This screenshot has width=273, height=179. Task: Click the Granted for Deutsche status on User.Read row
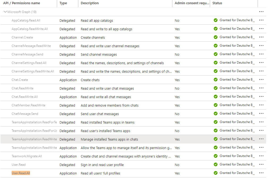click(237, 165)
